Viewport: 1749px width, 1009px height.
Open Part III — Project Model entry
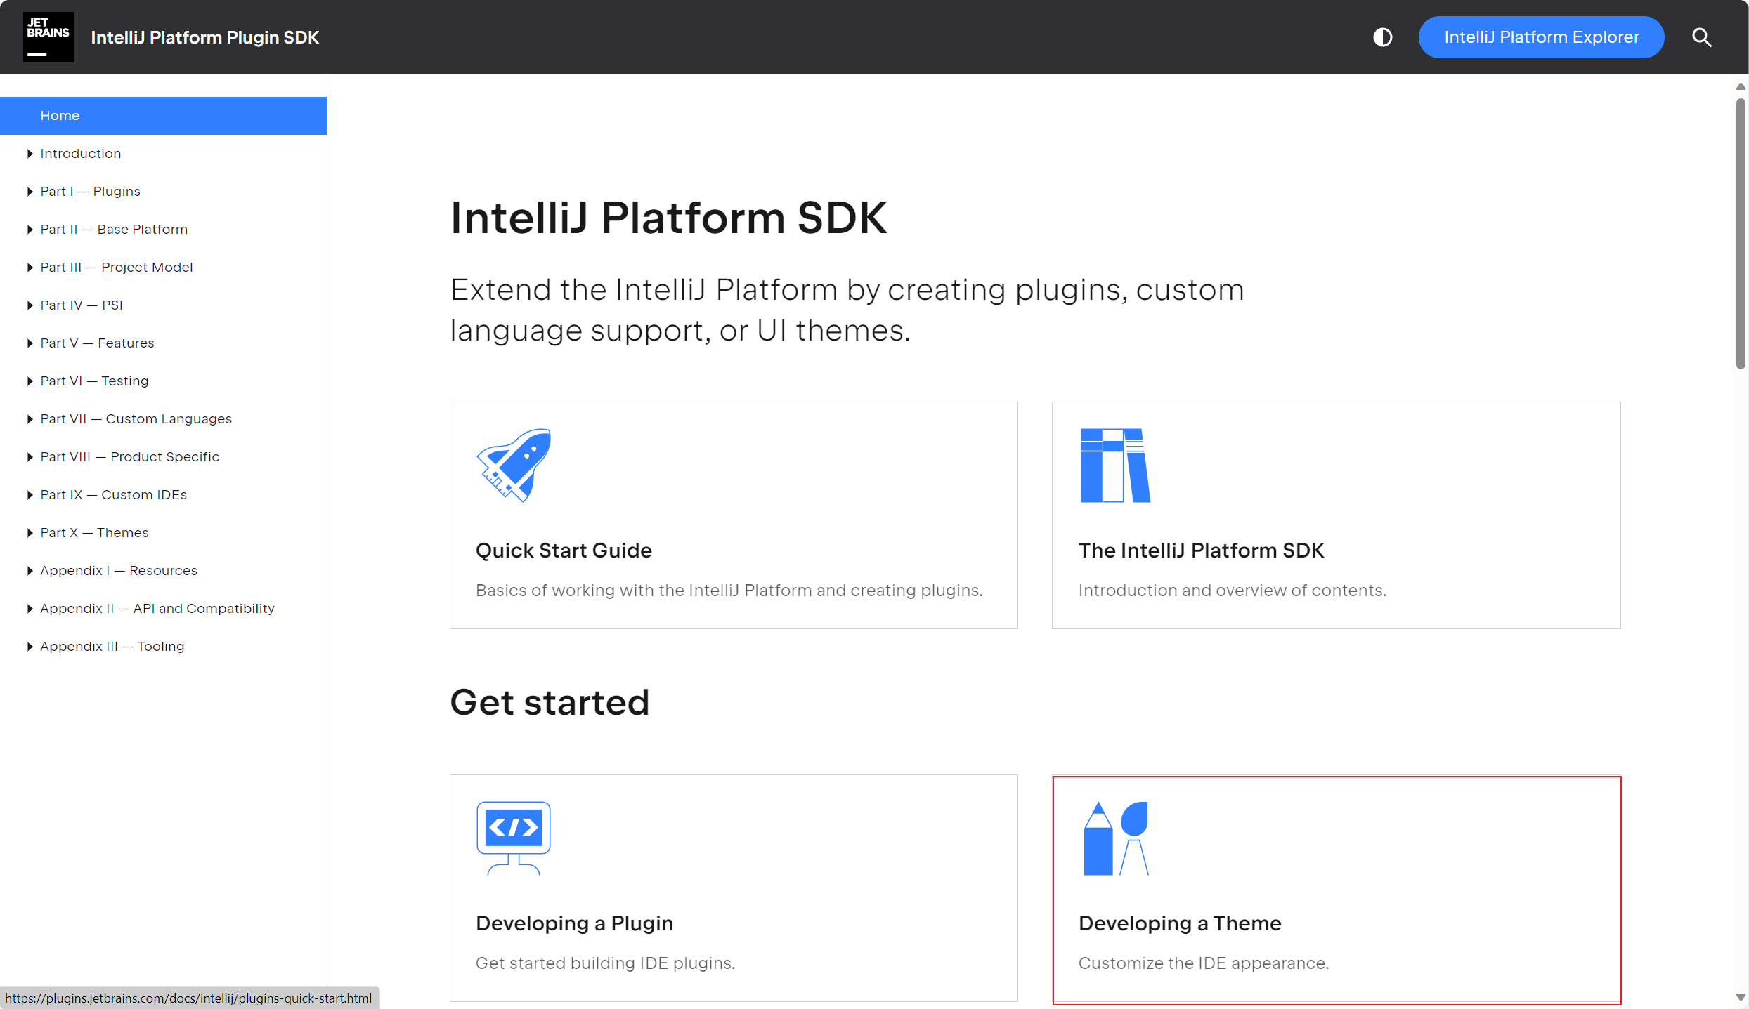(116, 268)
